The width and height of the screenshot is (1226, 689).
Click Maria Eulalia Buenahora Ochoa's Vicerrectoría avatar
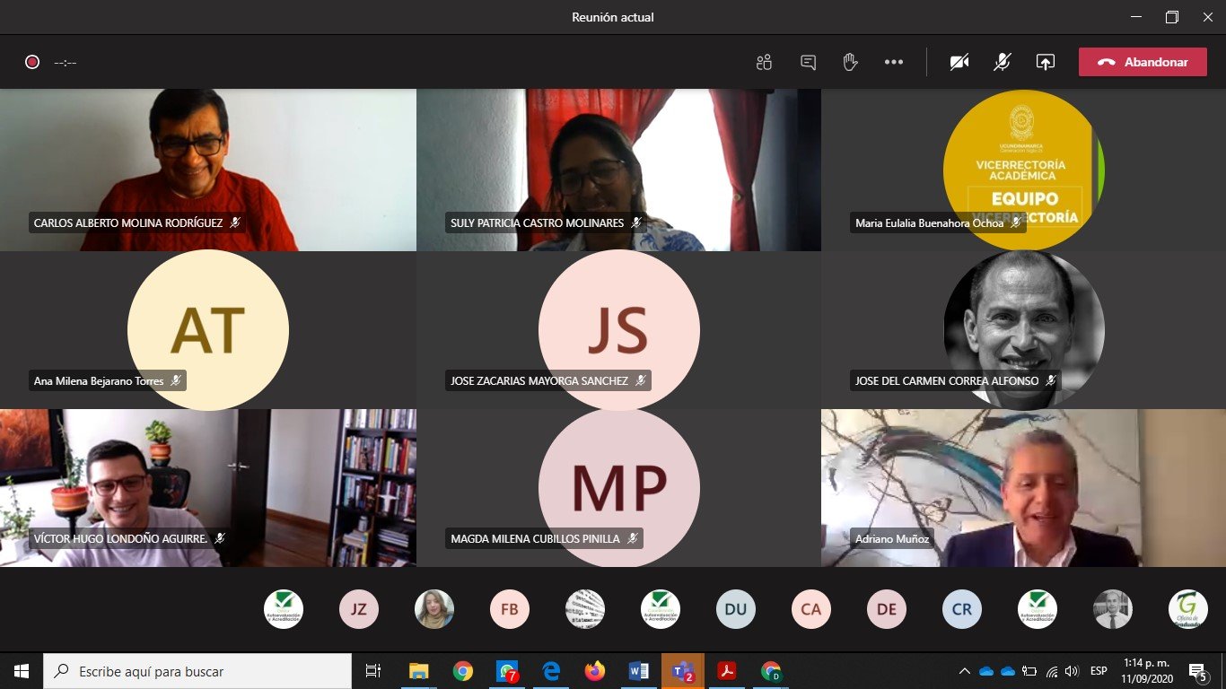1023,170
